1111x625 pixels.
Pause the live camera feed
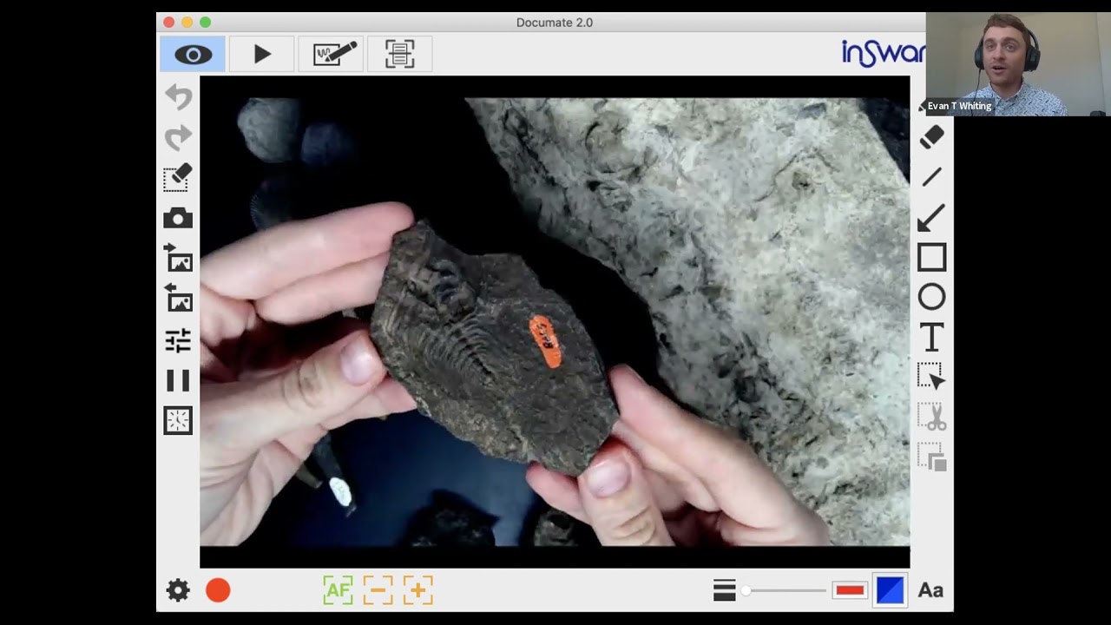178,380
